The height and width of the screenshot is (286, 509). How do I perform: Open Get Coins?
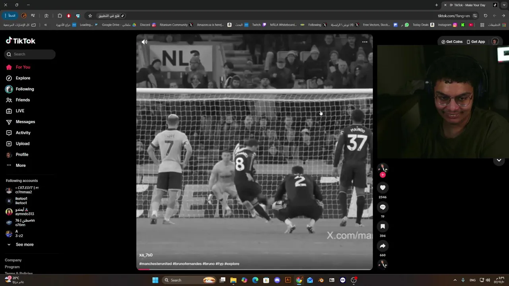(452, 42)
